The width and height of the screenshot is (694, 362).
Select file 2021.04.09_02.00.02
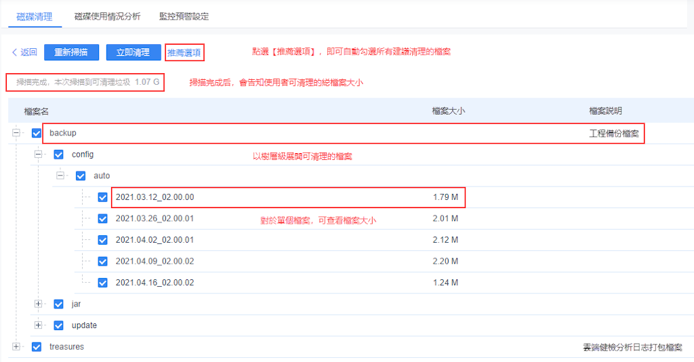tap(155, 261)
